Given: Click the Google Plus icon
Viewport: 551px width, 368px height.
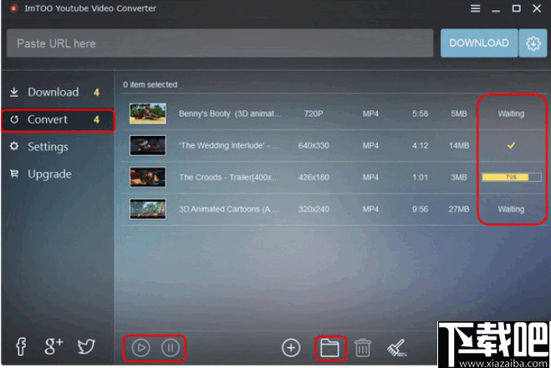Looking at the screenshot, I should 54,346.
